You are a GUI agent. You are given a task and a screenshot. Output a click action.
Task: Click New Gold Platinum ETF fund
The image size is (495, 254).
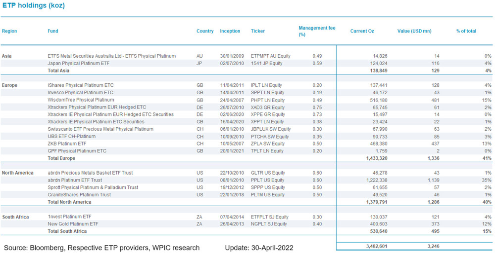[73, 224]
